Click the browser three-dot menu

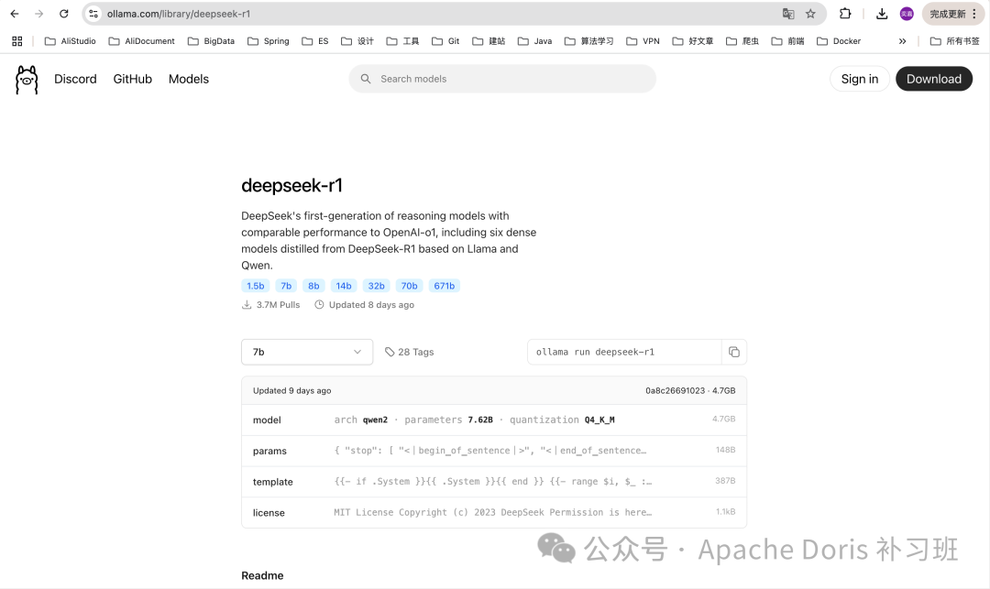974,14
